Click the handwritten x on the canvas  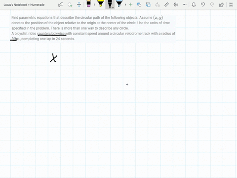tap(53, 58)
